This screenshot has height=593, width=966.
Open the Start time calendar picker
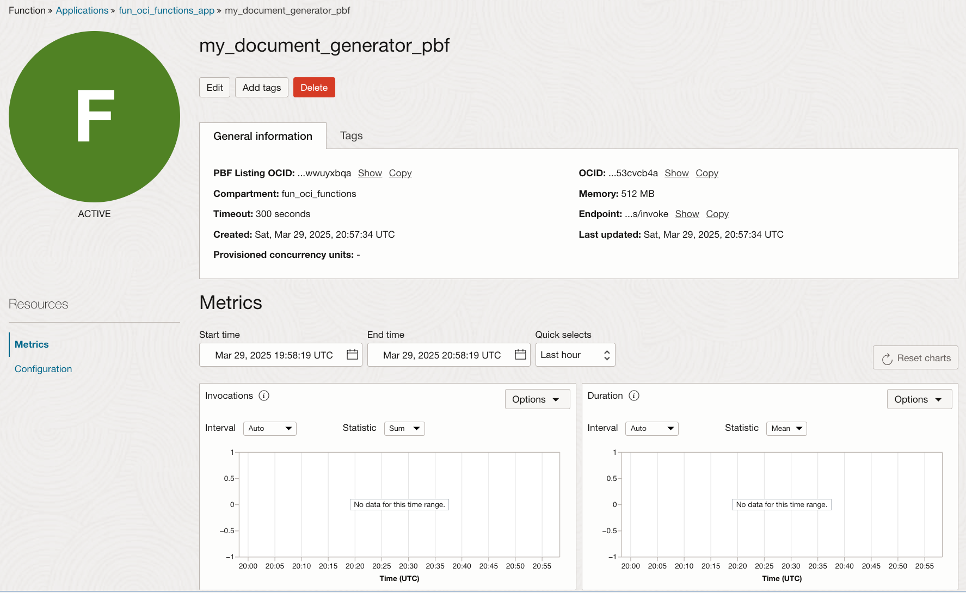(352, 355)
